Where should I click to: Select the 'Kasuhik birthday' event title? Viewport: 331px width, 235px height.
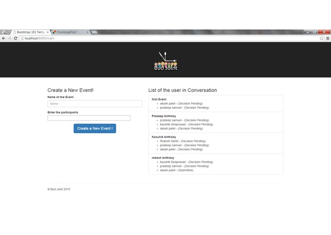(x=164, y=137)
